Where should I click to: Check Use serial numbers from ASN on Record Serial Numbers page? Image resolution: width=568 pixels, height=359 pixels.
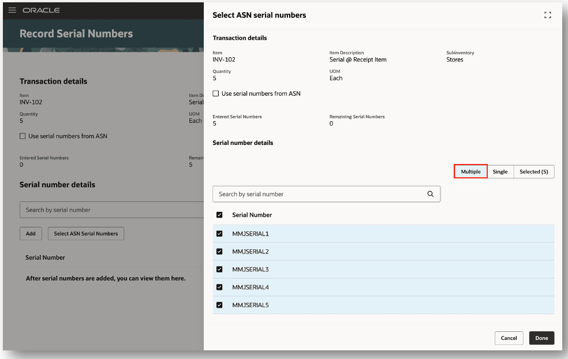tap(22, 136)
